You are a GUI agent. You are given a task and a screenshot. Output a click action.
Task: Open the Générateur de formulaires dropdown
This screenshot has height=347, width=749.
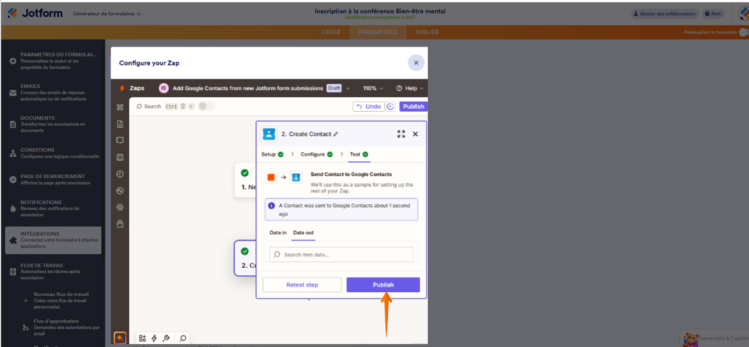107,13
